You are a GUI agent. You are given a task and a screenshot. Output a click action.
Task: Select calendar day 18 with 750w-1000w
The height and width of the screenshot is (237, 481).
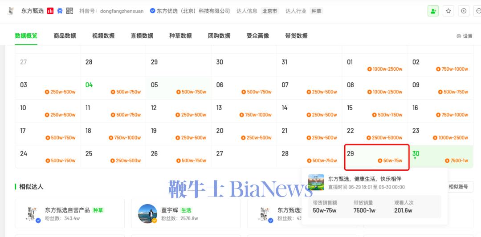tap(113, 134)
